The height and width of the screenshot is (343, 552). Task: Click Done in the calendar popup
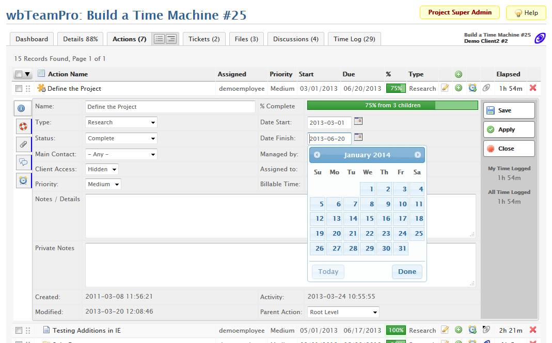tap(407, 272)
